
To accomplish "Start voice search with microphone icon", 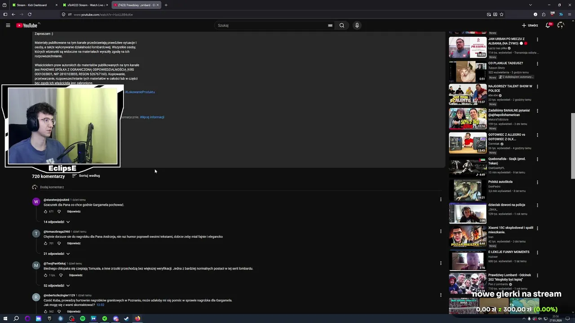I will pyautogui.click(x=357, y=25).
